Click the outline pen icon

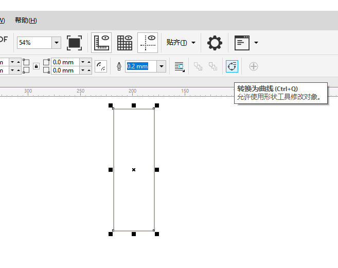pos(119,66)
